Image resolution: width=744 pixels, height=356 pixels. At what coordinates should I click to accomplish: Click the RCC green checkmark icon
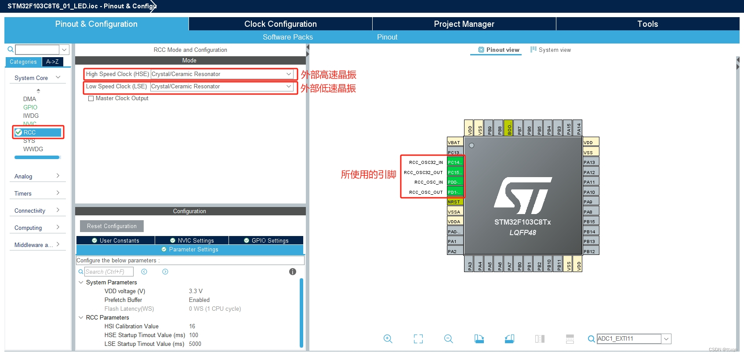click(x=18, y=132)
